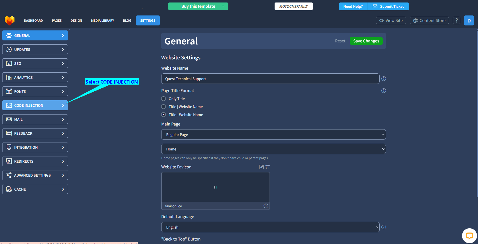Click the Reset link
The width and height of the screenshot is (478, 244).
(340, 41)
